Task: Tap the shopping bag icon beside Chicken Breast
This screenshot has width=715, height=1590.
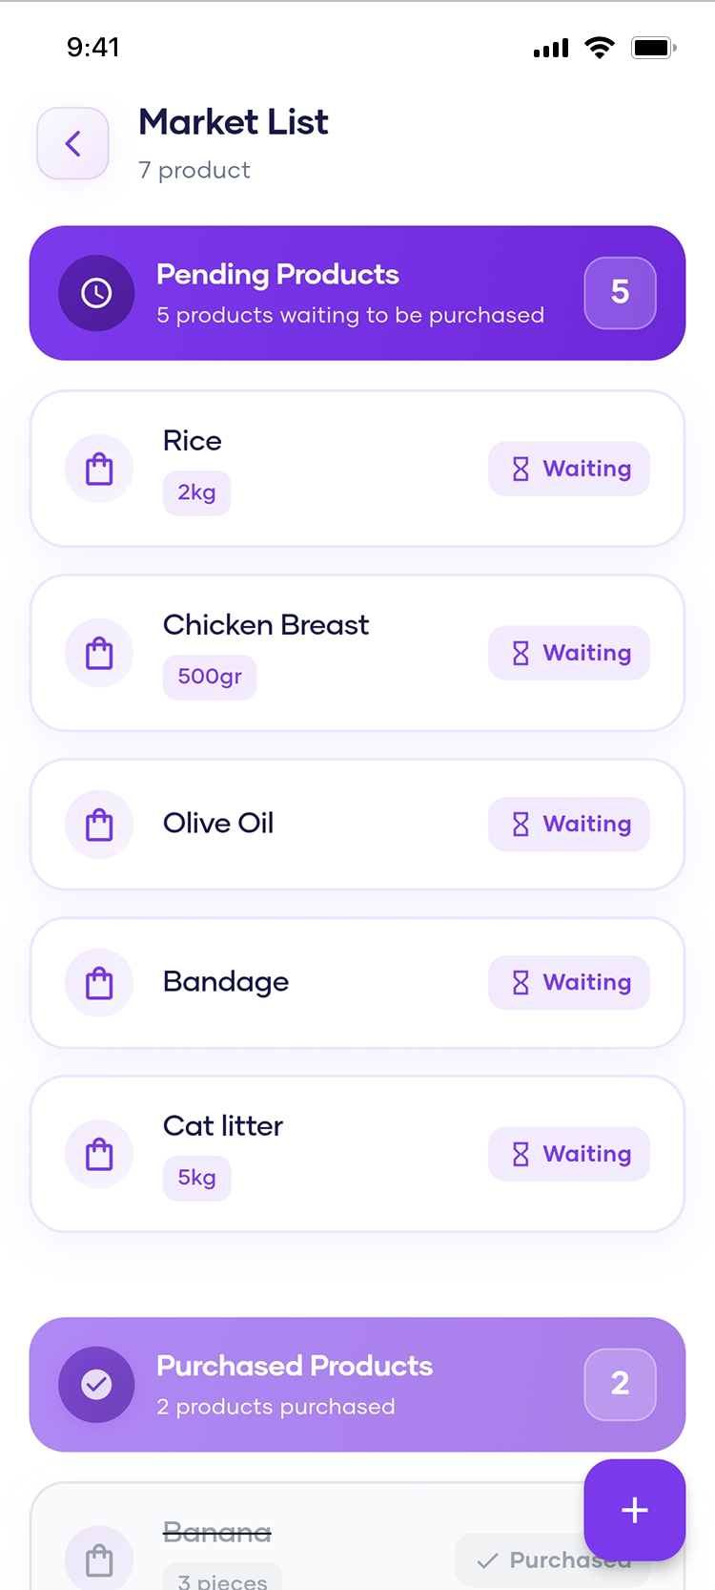Action: 99,653
